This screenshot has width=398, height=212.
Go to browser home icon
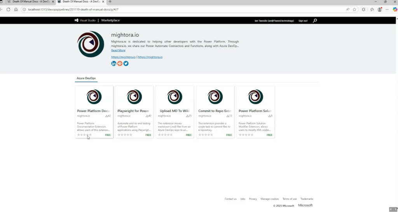click(16, 9)
